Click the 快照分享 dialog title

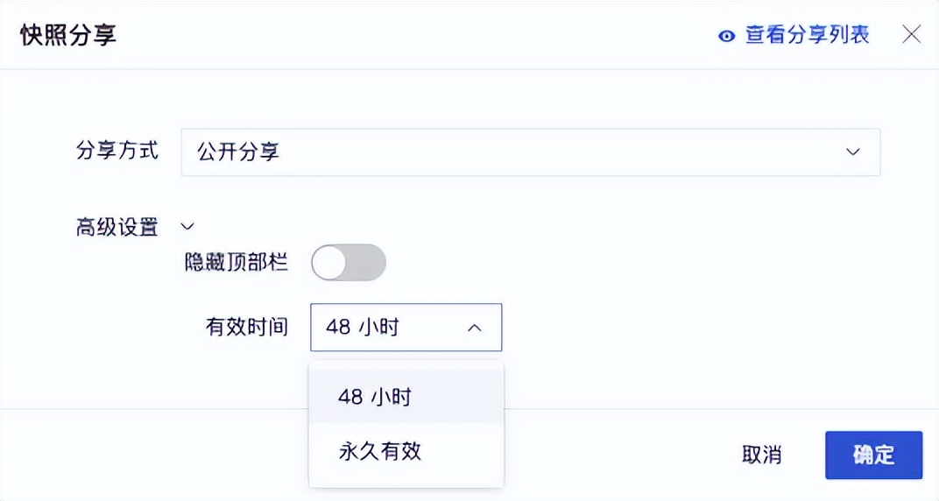[68, 35]
